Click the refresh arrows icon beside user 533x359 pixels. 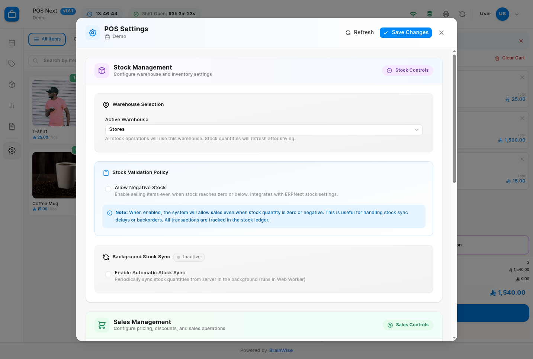(x=462, y=14)
